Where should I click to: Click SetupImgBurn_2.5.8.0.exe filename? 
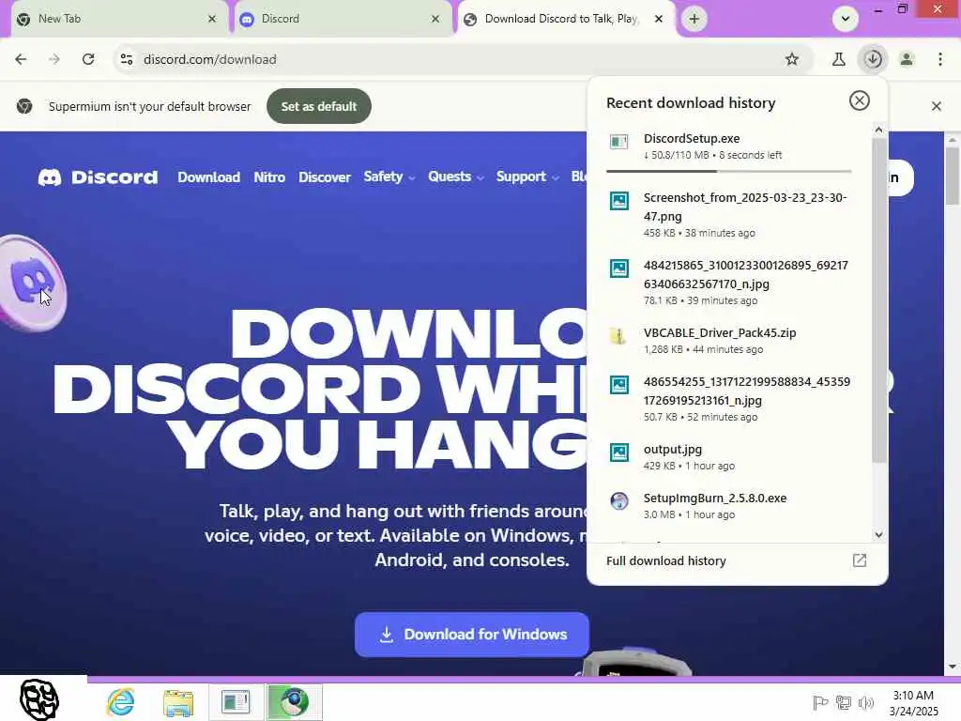tap(715, 498)
